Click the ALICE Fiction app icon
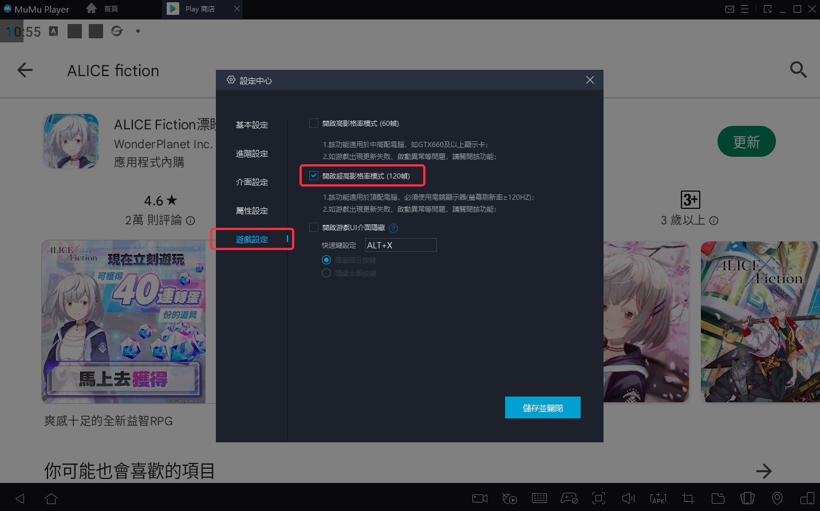The image size is (820, 511). point(71,141)
